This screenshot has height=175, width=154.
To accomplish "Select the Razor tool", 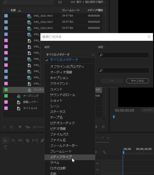I will click(x=27, y=140).
